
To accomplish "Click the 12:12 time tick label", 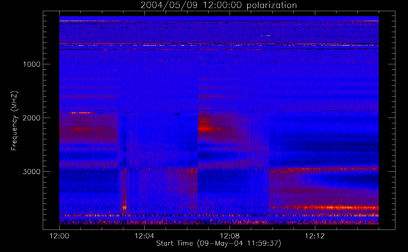I will tap(315, 236).
